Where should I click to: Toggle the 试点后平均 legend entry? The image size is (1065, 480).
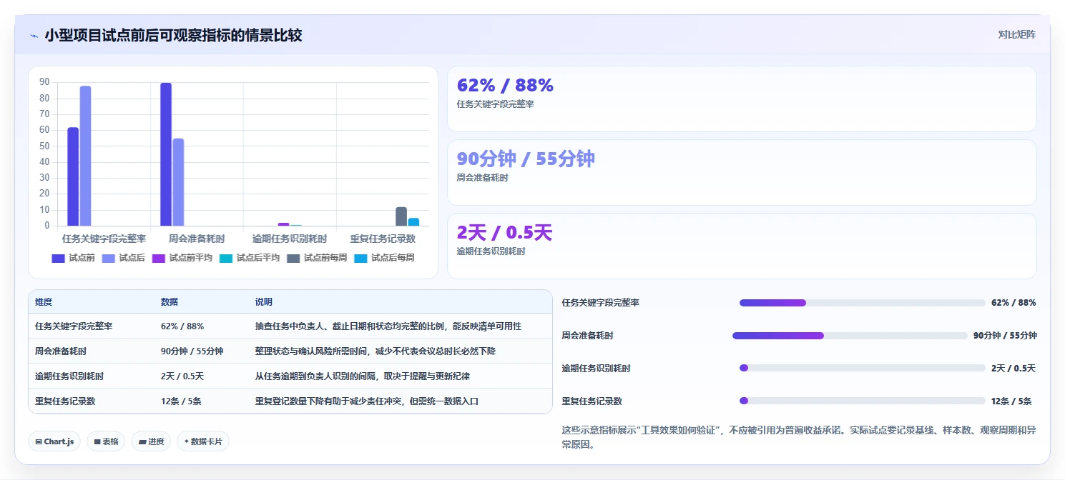pyautogui.click(x=249, y=258)
